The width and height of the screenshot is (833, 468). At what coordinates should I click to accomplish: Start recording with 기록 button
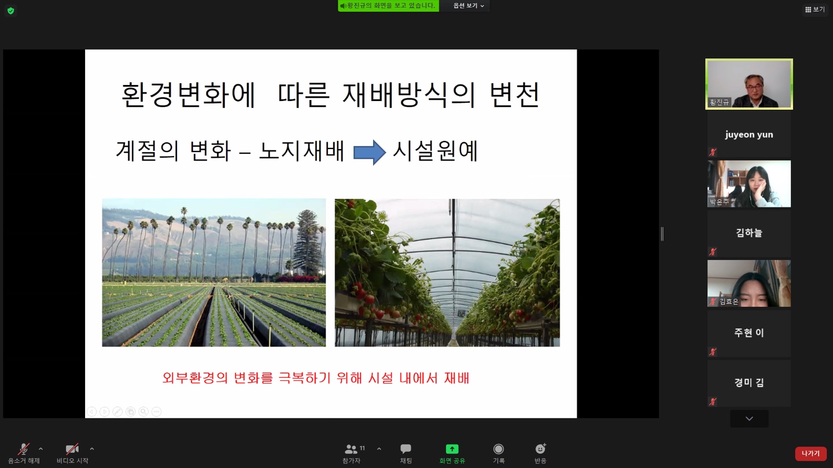click(498, 452)
